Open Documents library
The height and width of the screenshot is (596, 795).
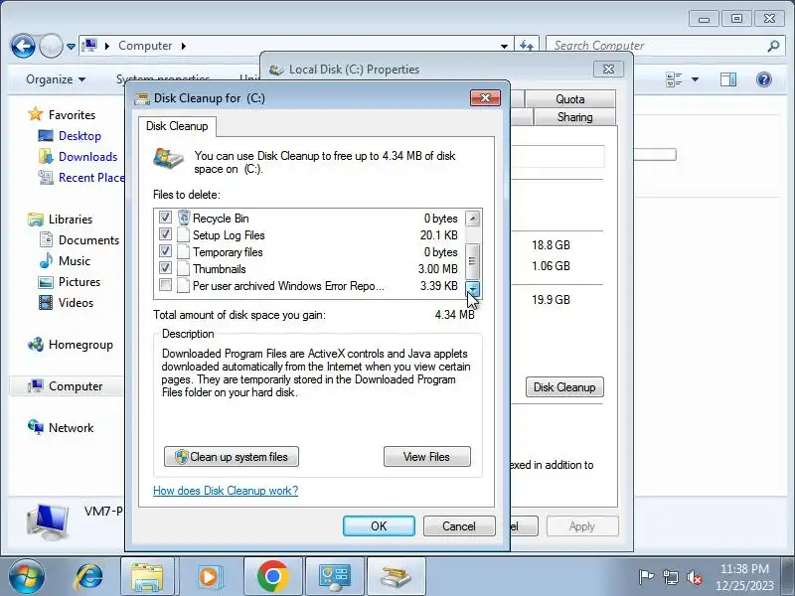pos(88,239)
